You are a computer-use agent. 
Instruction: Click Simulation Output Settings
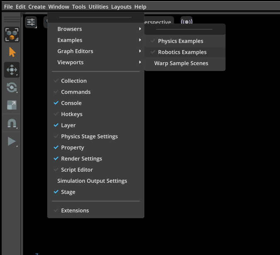pyautogui.click(x=92, y=181)
